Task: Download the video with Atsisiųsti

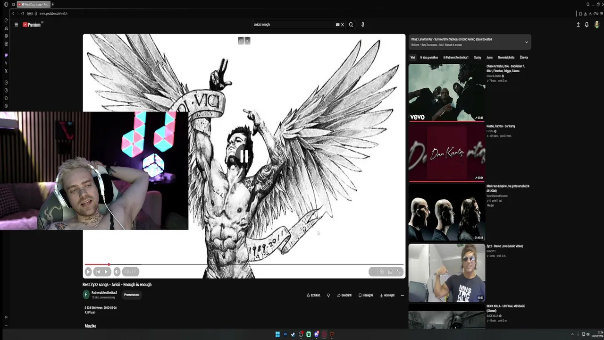Action: pyautogui.click(x=387, y=295)
